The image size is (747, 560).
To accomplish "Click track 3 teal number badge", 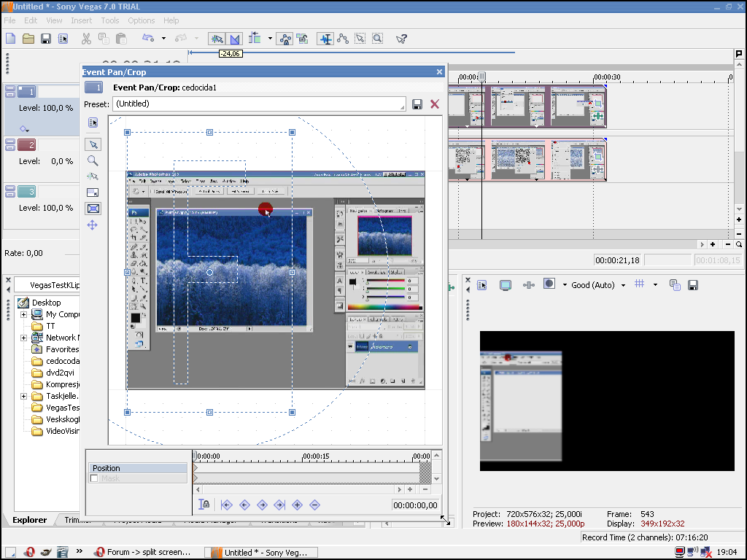I will point(27,192).
